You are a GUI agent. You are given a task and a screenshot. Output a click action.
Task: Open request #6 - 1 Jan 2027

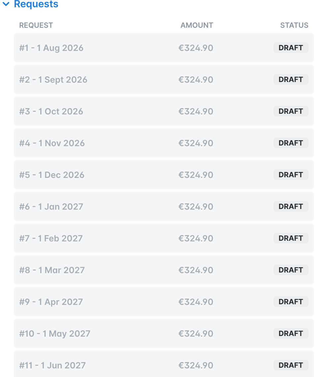pos(164,206)
